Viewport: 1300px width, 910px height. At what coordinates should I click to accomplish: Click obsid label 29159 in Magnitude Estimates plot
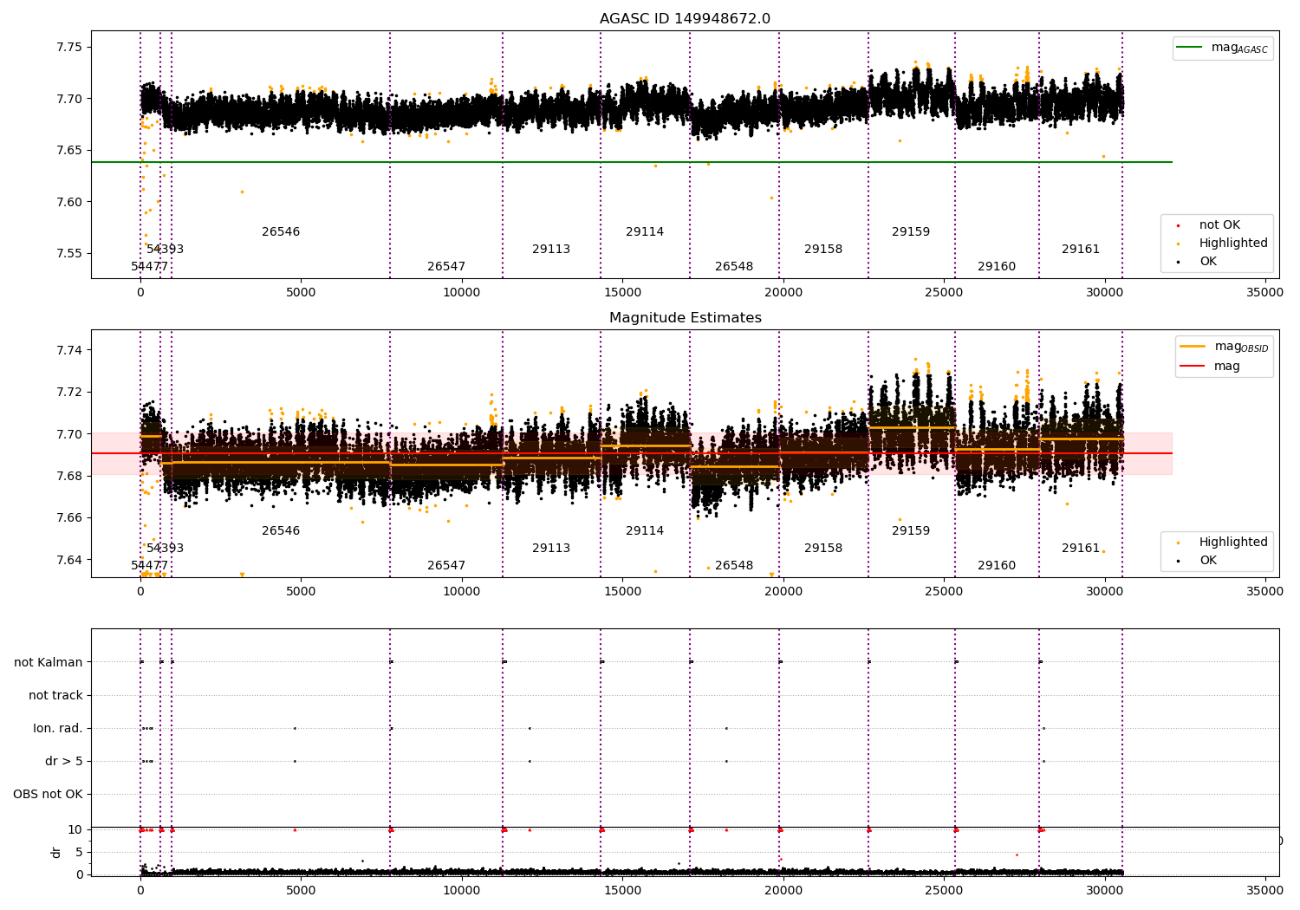pos(911,531)
